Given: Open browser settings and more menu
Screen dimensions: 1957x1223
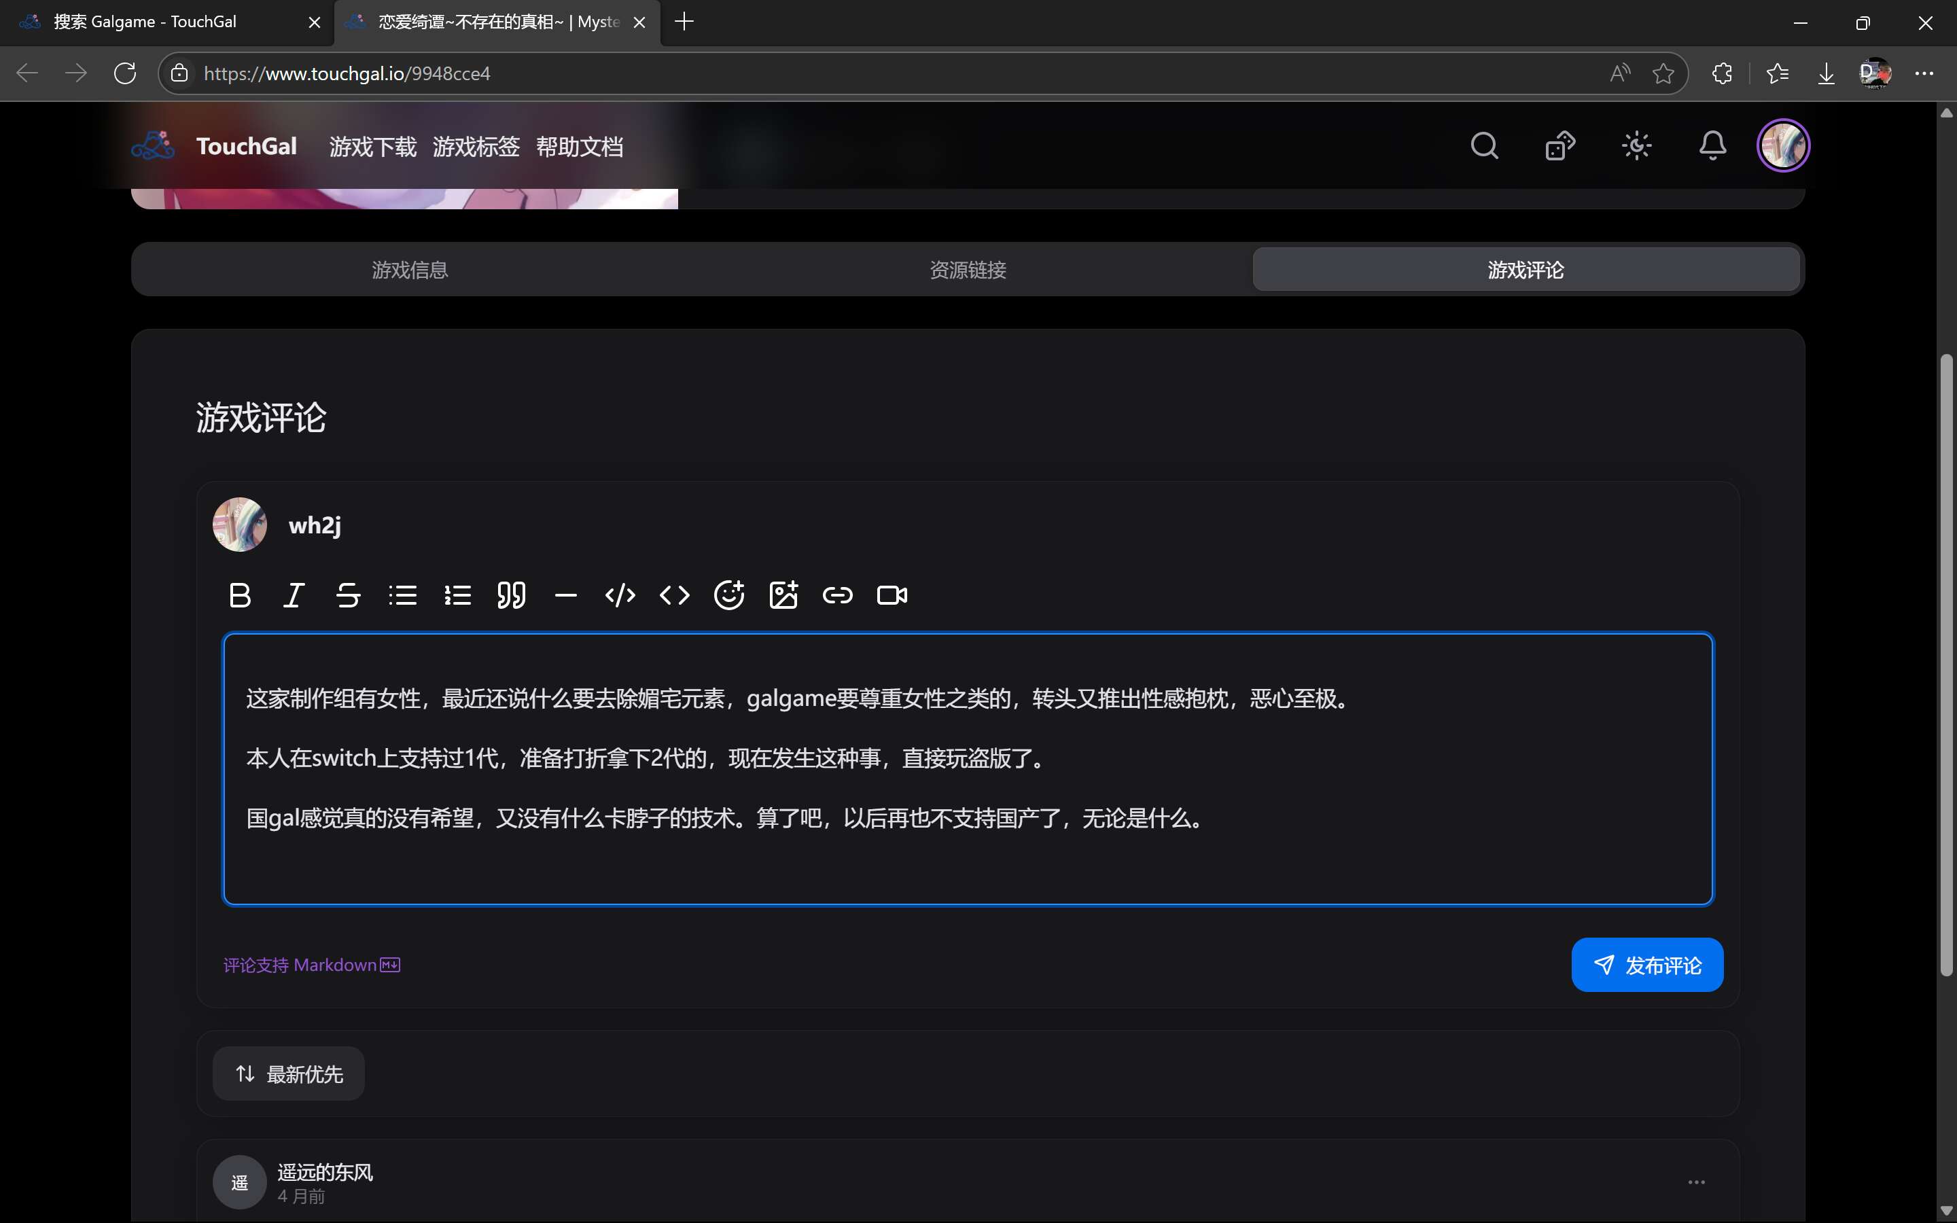Looking at the screenshot, I should click(x=1924, y=73).
